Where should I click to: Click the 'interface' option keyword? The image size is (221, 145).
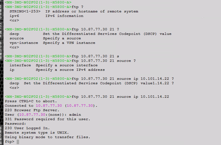(x=20, y=65)
